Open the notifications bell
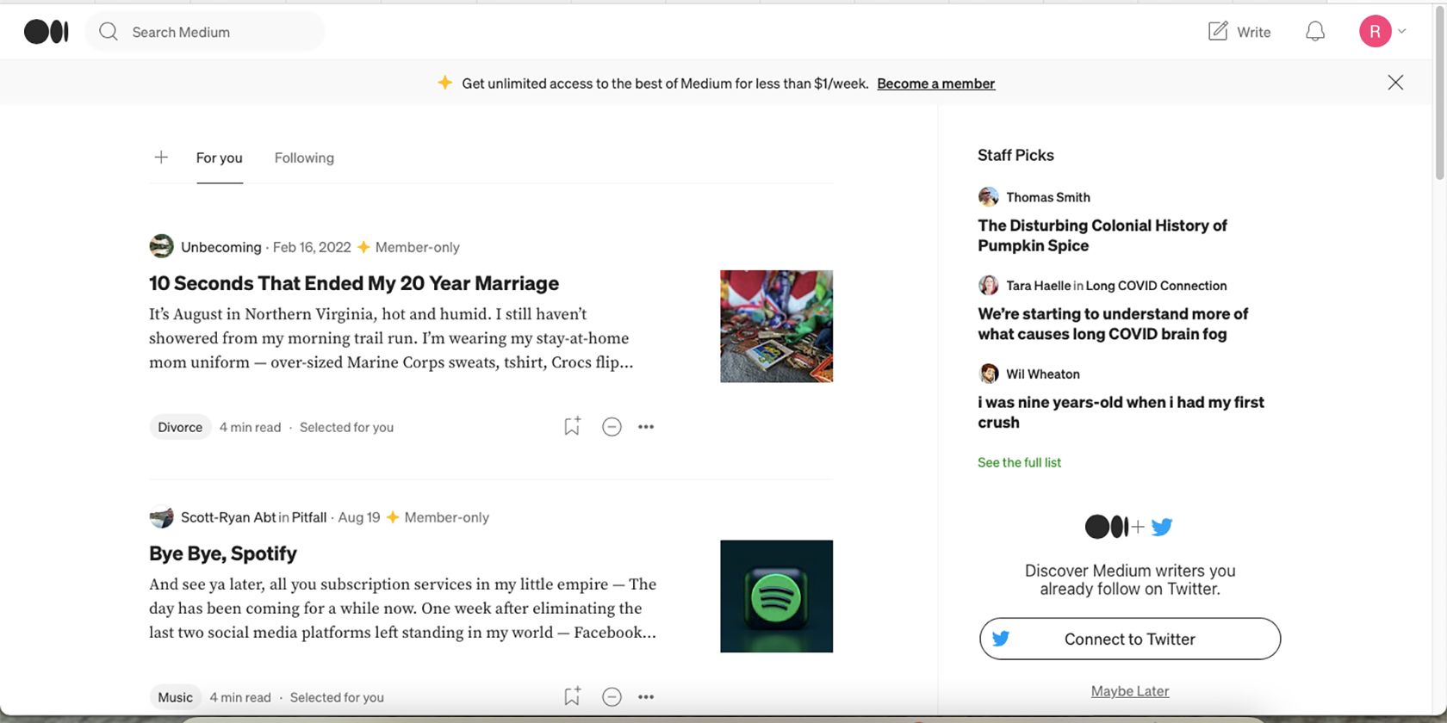Viewport: 1447px width, 723px height. [1314, 32]
